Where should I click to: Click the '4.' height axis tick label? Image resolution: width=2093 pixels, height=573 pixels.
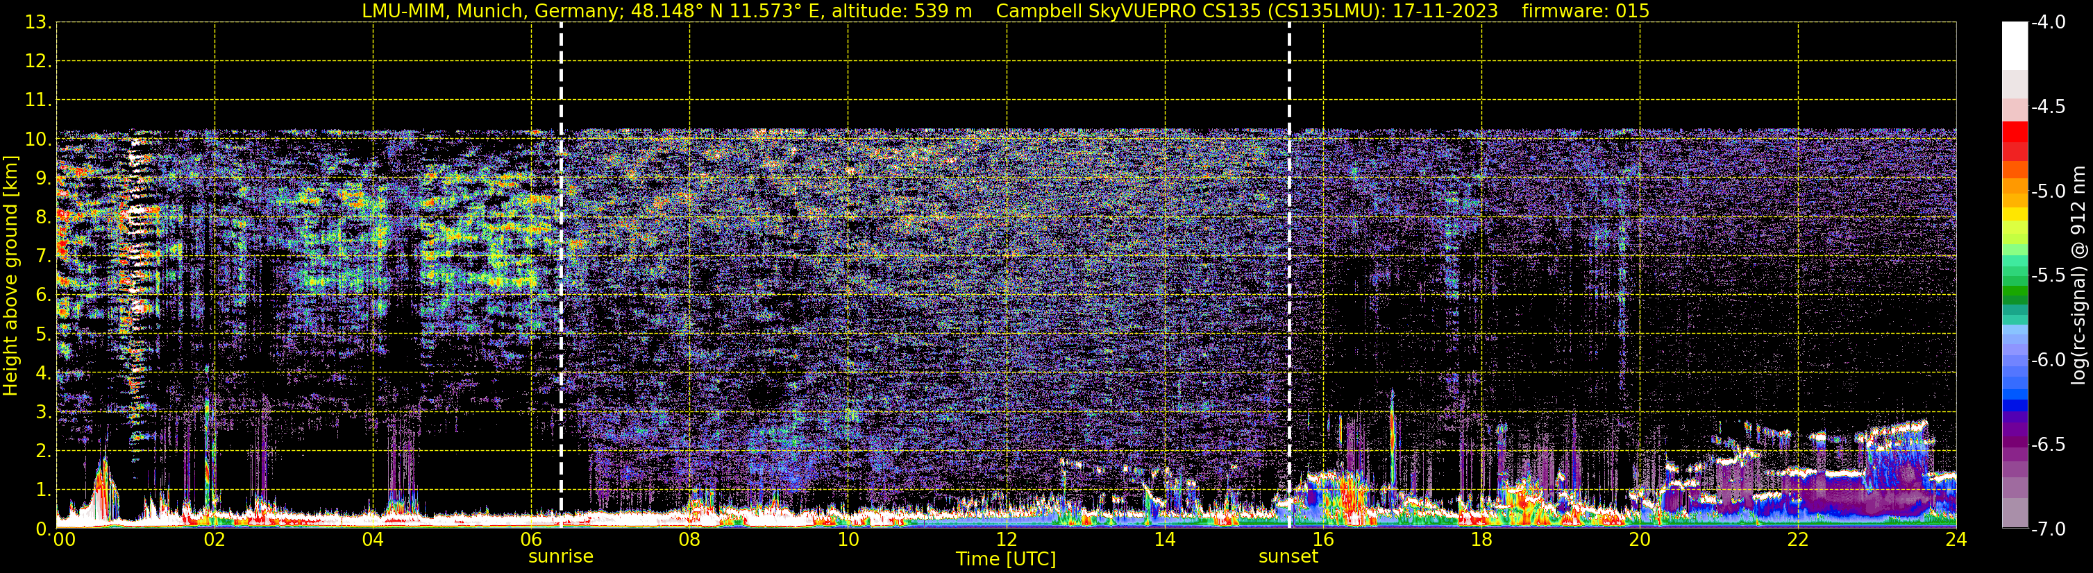[x=43, y=373]
